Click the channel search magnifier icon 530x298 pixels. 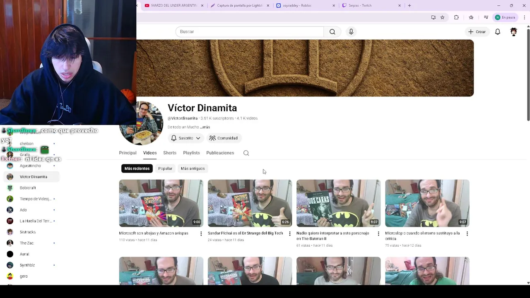246,153
